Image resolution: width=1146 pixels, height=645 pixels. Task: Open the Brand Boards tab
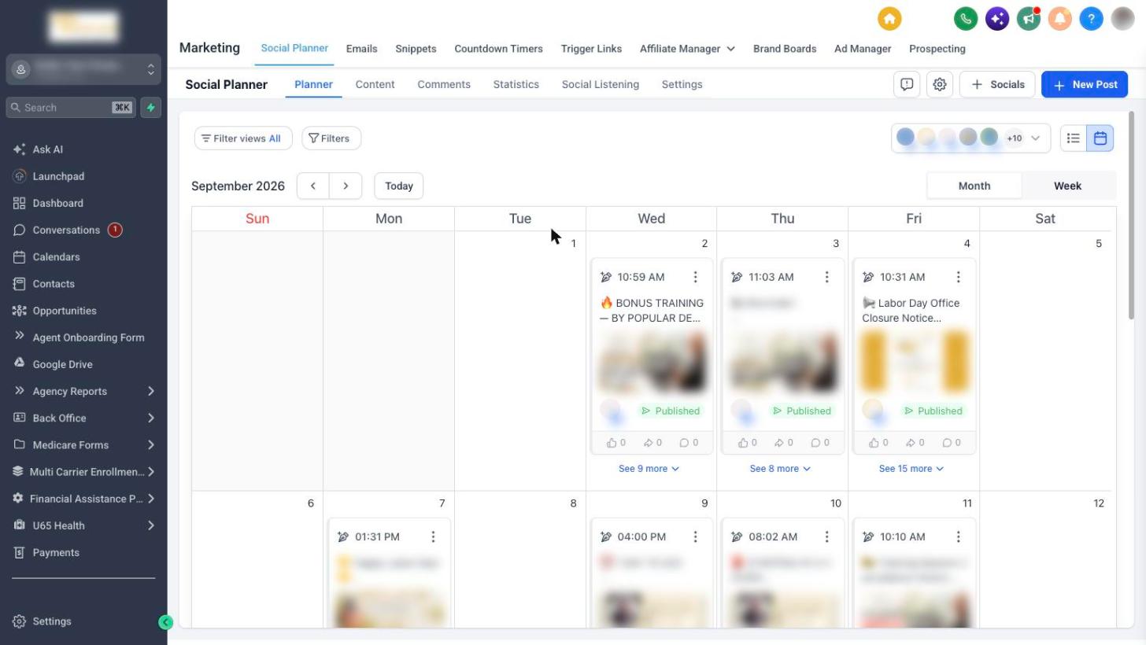(x=785, y=49)
